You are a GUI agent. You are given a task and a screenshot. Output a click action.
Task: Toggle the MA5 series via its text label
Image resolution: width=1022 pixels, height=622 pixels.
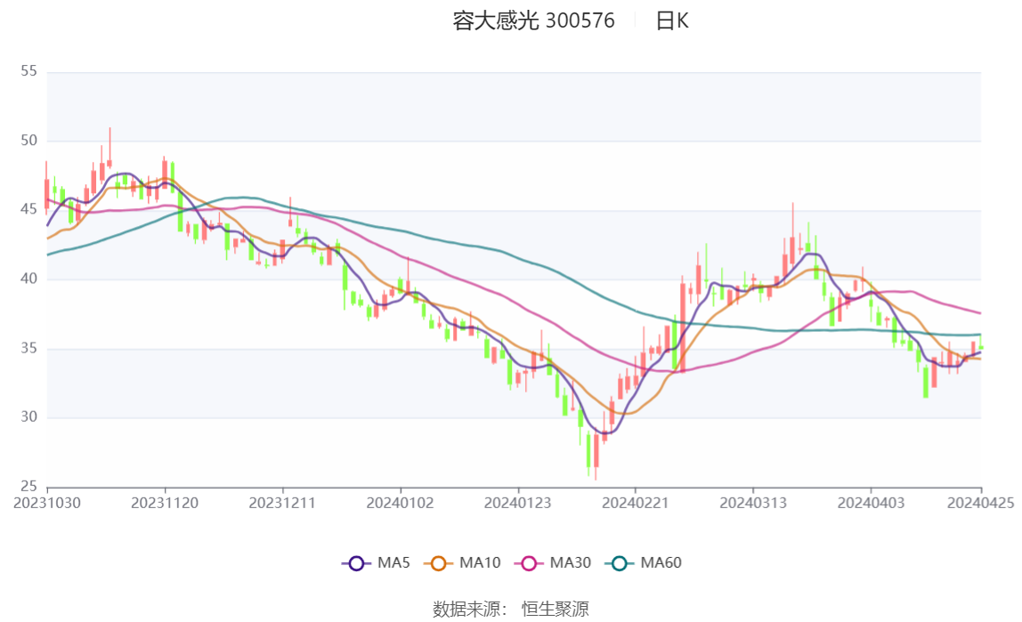[393, 563]
